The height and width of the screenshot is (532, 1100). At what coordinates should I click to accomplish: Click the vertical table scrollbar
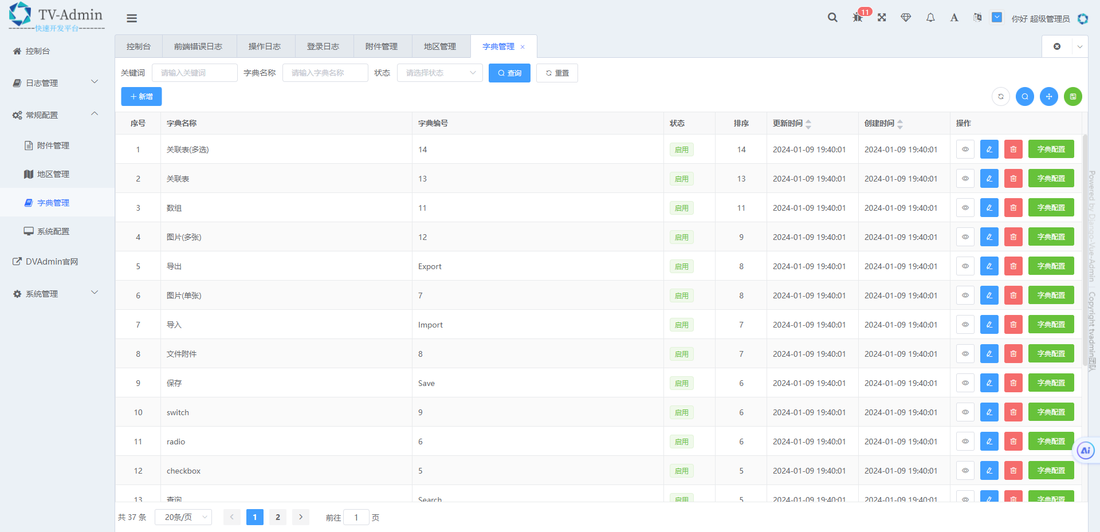coord(1085,249)
